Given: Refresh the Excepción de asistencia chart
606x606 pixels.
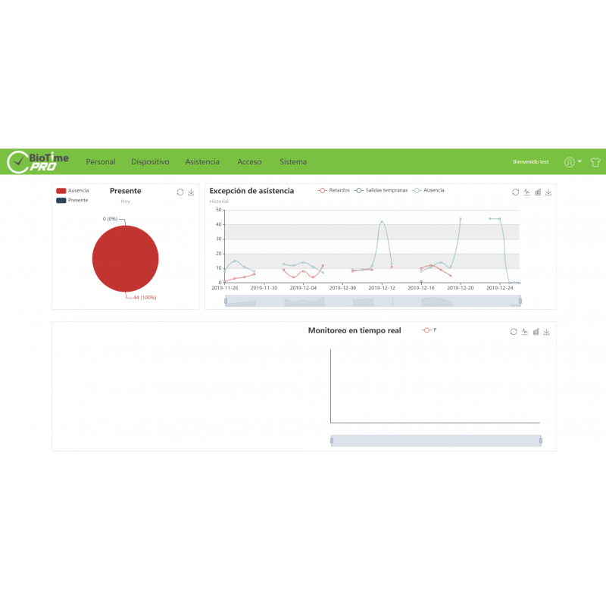Looking at the screenshot, I should pos(515,192).
